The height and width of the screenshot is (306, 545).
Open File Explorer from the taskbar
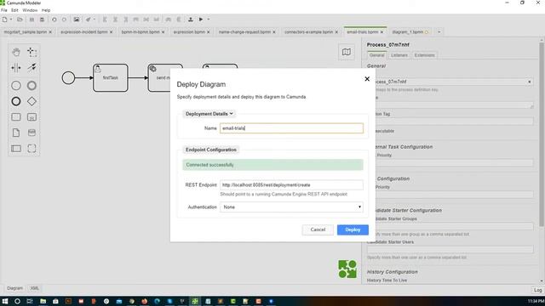pyautogui.click(x=43, y=301)
